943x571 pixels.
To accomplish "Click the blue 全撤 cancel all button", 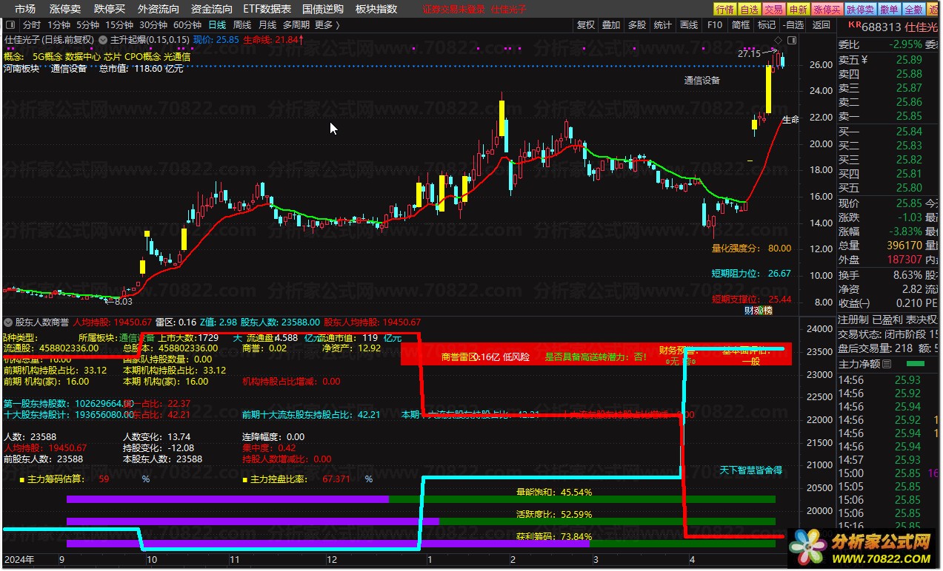I will point(914,9).
